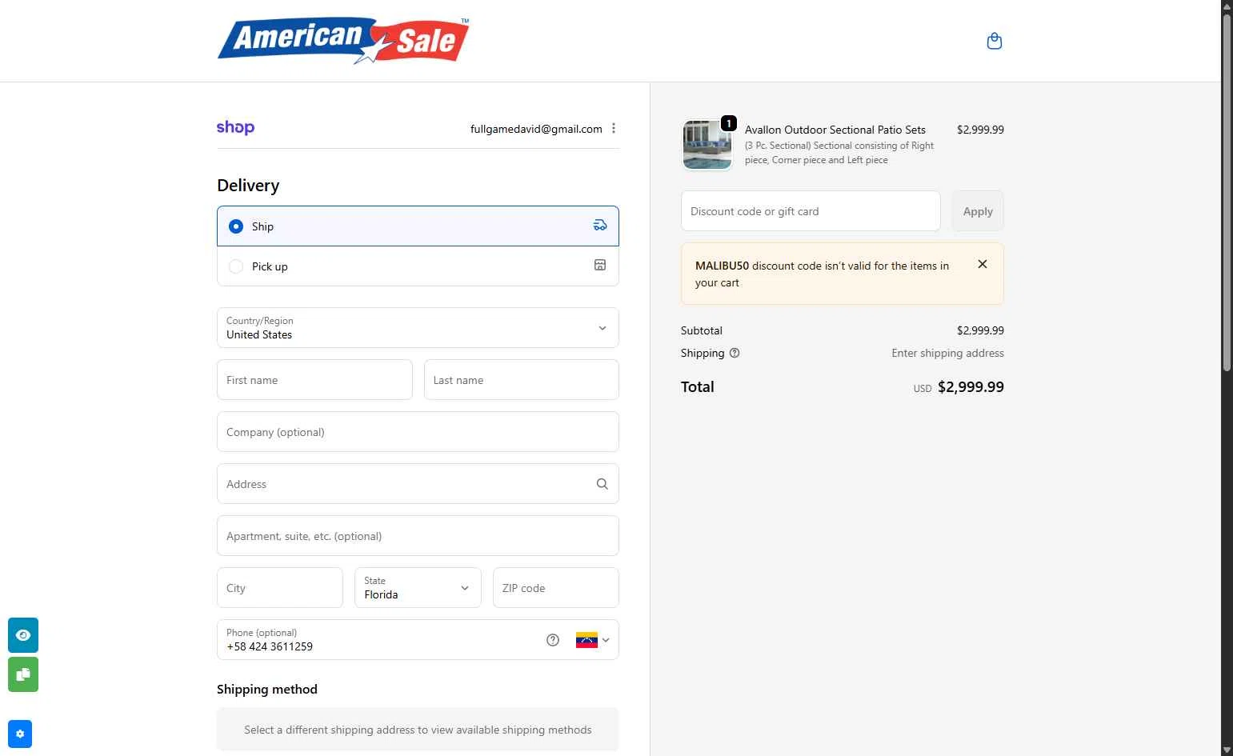
Task: Click the Enter shipping address text
Action: point(948,353)
